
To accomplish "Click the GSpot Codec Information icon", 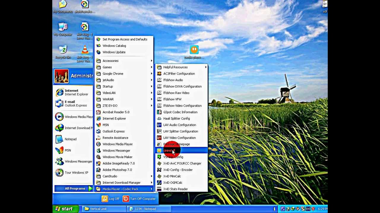I will (x=159, y=112).
